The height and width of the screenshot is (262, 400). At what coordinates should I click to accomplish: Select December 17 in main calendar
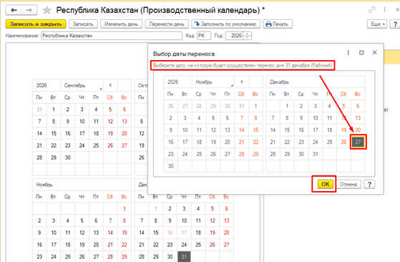coord(184,233)
